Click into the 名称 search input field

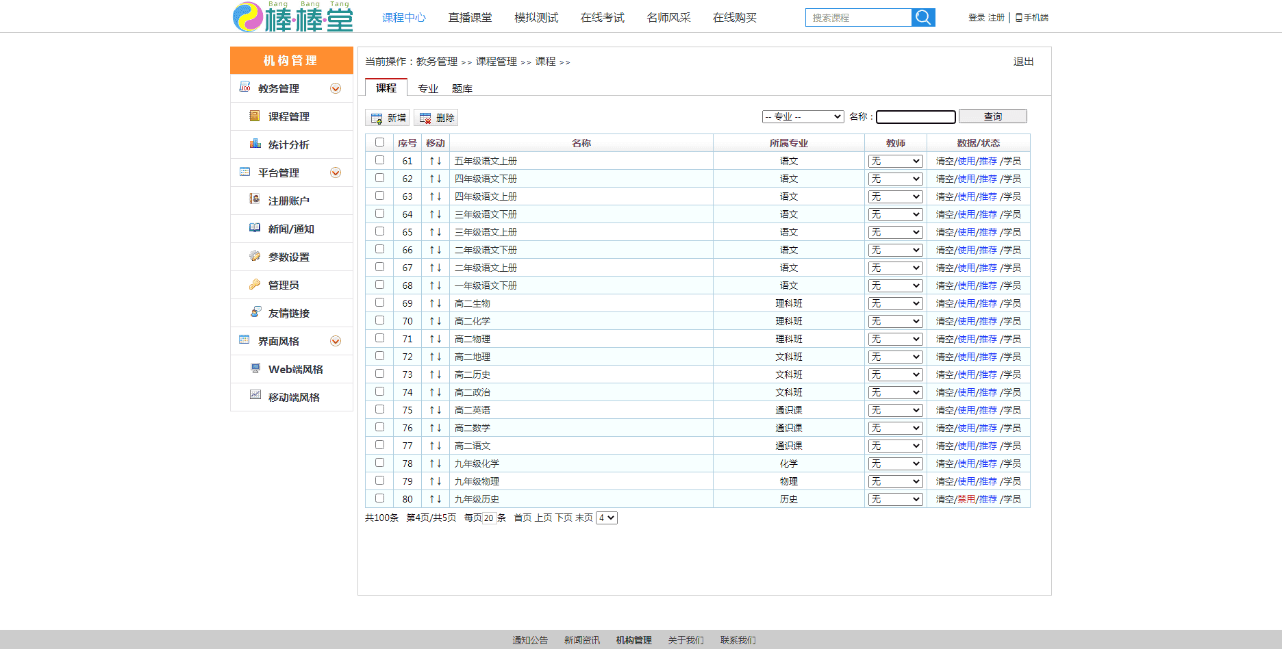[916, 117]
